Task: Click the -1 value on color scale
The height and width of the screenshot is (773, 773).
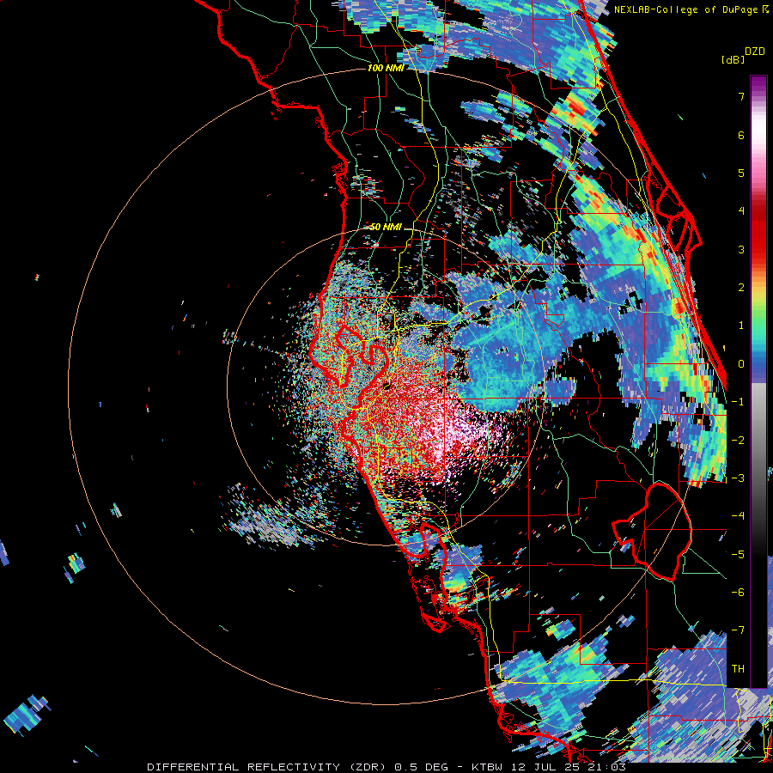Action: (738, 402)
